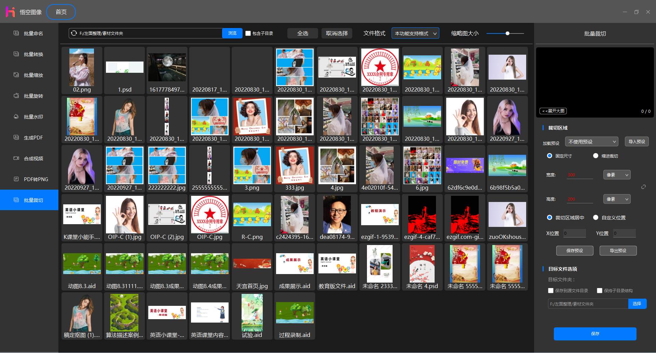Click the 高度 input field
The height and width of the screenshot is (353, 656).
580,199
